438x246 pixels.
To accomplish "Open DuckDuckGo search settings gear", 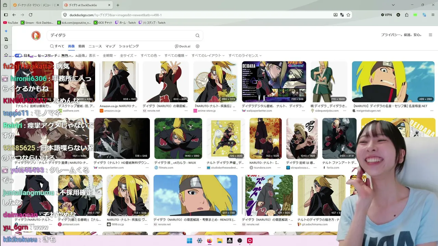I will click(197, 46).
